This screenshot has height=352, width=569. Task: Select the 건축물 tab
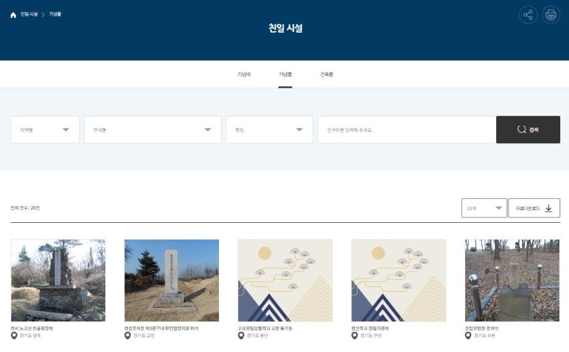(x=327, y=74)
